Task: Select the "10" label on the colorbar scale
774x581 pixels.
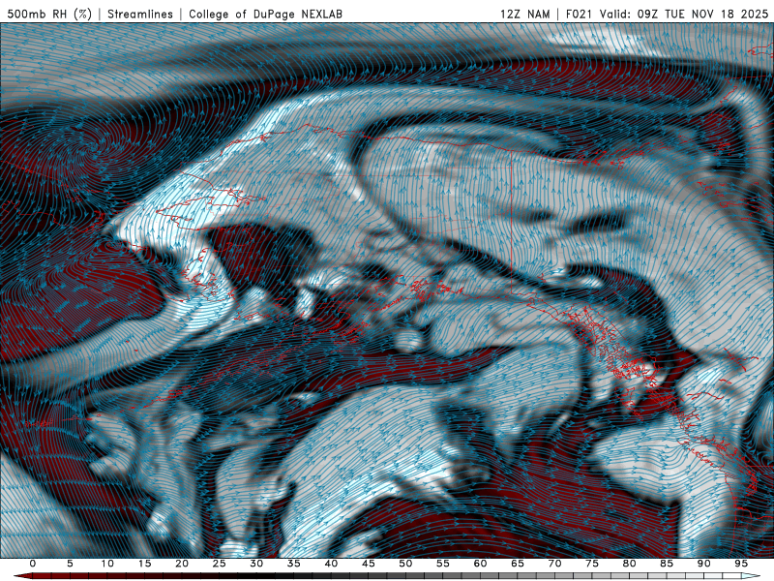Action: 107,564
